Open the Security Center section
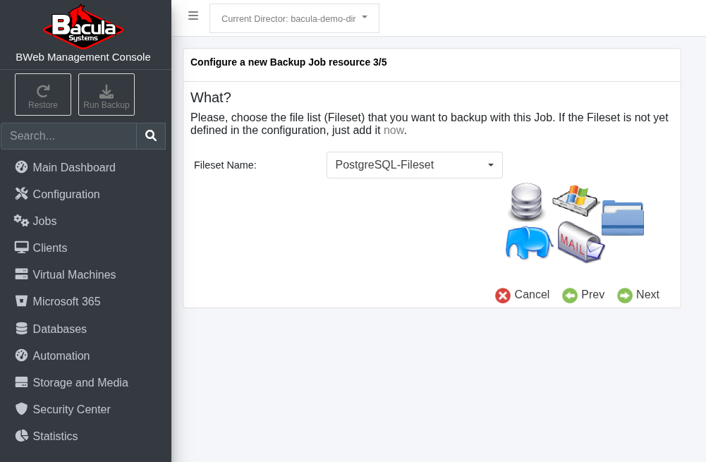The image size is (706, 462). (x=71, y=410)
